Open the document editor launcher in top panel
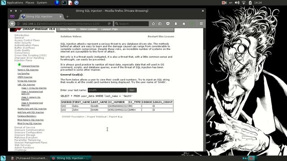Screen dimensions: 287x161 70,3
